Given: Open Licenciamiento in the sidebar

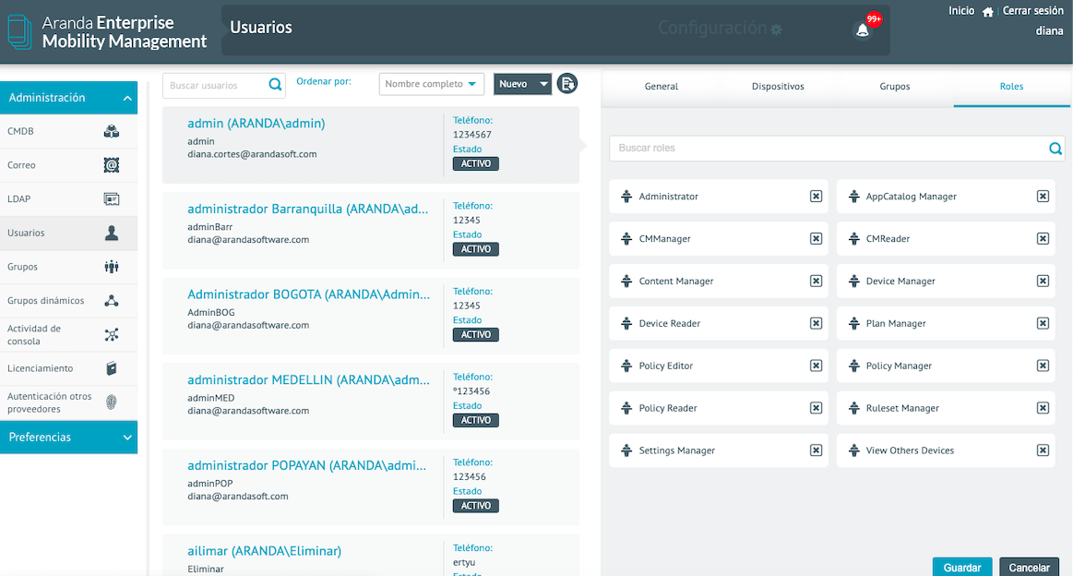Looking at the screenshot, I should (x=68, y=368).
